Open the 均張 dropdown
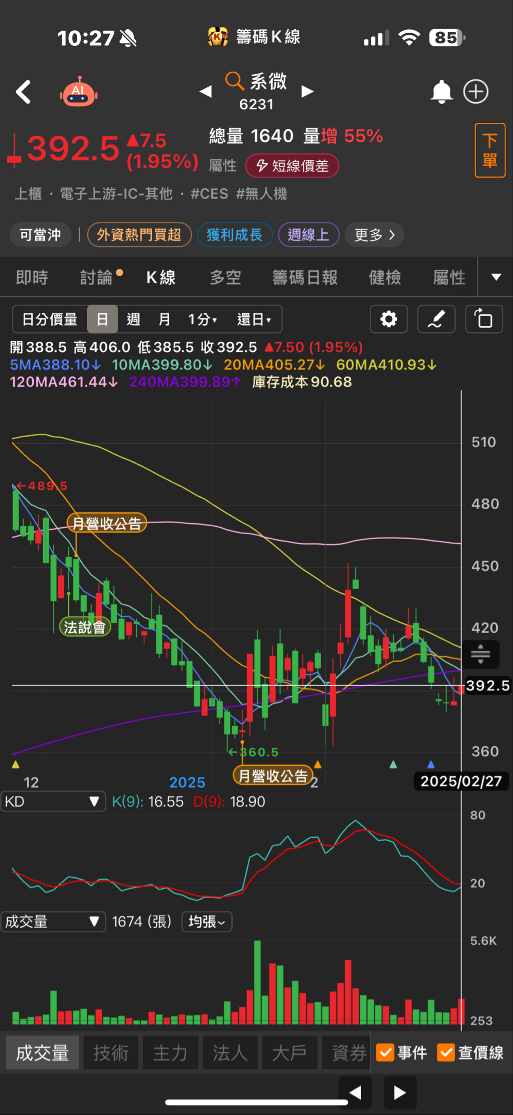 (x=207, y=921)
